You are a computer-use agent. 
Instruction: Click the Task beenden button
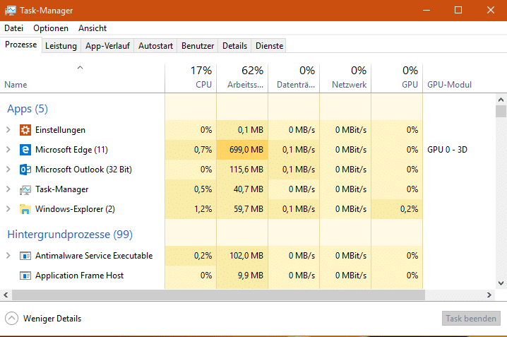[x=471, y=319]
